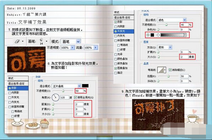
Task: Click the 混合选项:自定 entry in right panel
Action: coord(124,18)
